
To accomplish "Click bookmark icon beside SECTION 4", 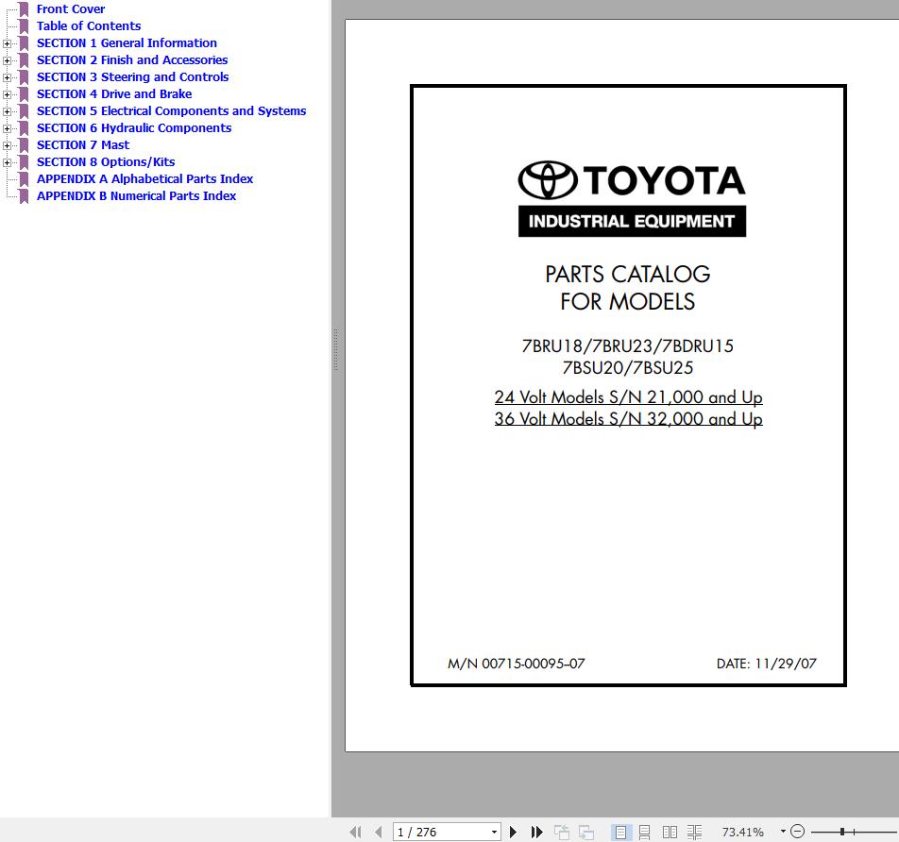I will point(24,94).
